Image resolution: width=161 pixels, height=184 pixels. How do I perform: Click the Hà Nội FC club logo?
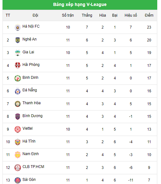click(18, 27)
